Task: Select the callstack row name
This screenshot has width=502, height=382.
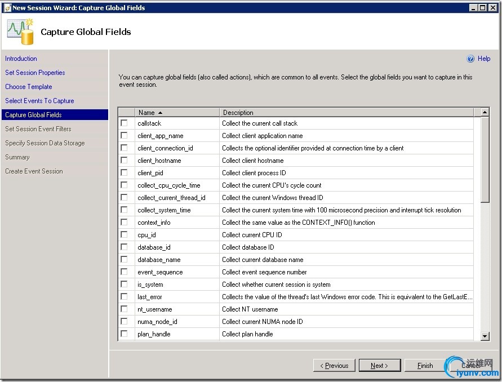Action: (149, 123)
